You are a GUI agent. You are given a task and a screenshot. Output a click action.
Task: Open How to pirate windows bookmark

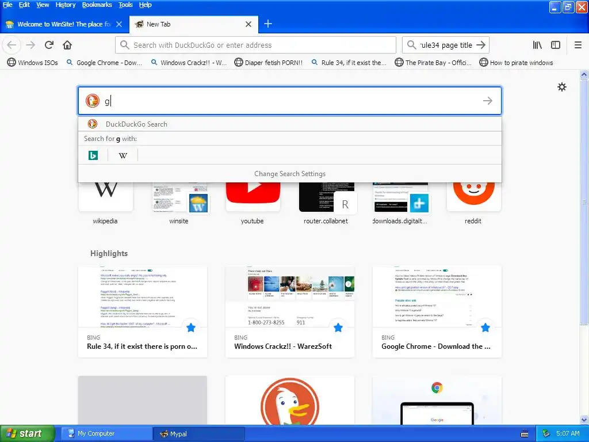(517, 63)
